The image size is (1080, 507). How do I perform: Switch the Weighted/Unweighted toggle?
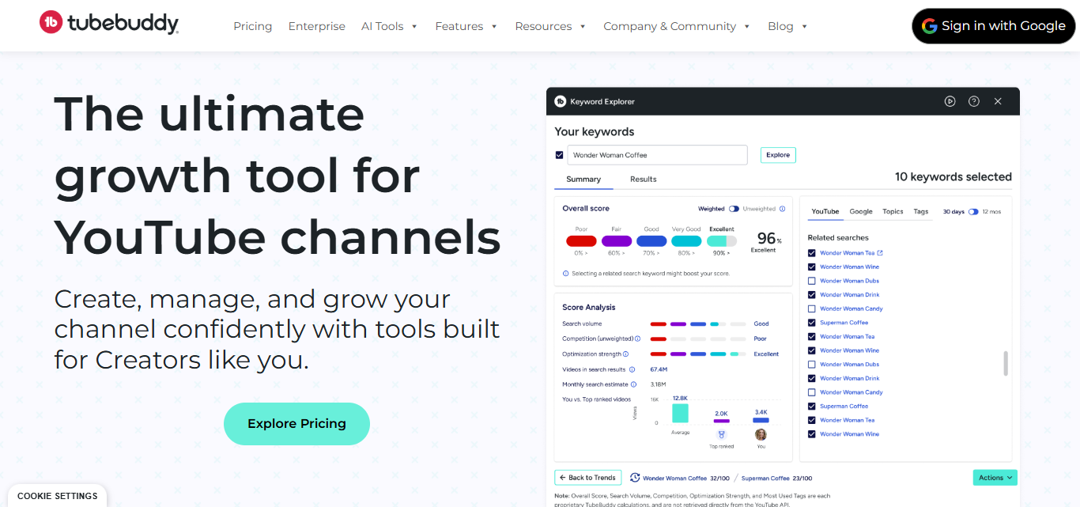[x=734, y=209]
